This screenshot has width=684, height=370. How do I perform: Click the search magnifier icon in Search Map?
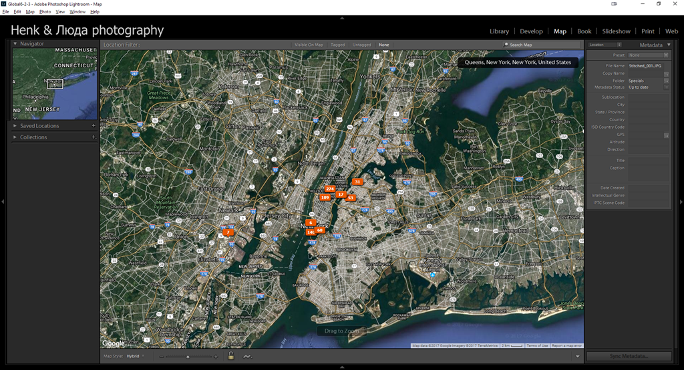(506, 45)
